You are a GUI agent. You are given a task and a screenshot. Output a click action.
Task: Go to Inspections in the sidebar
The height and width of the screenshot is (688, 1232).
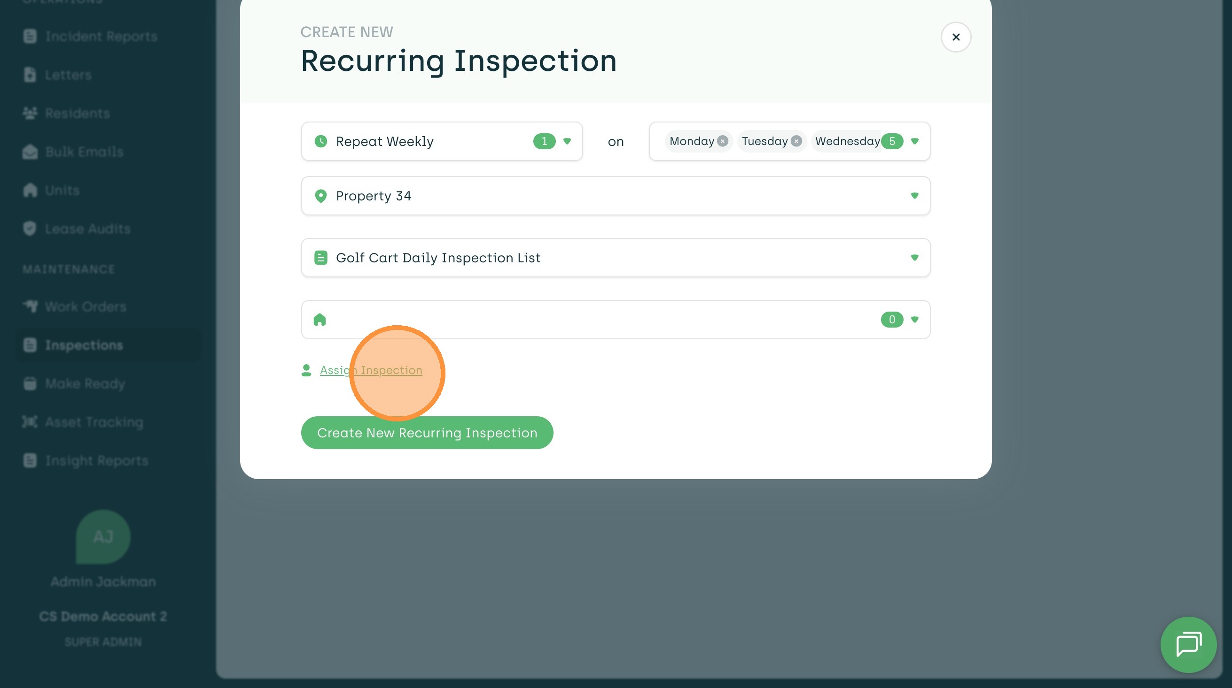pos(84,345)
